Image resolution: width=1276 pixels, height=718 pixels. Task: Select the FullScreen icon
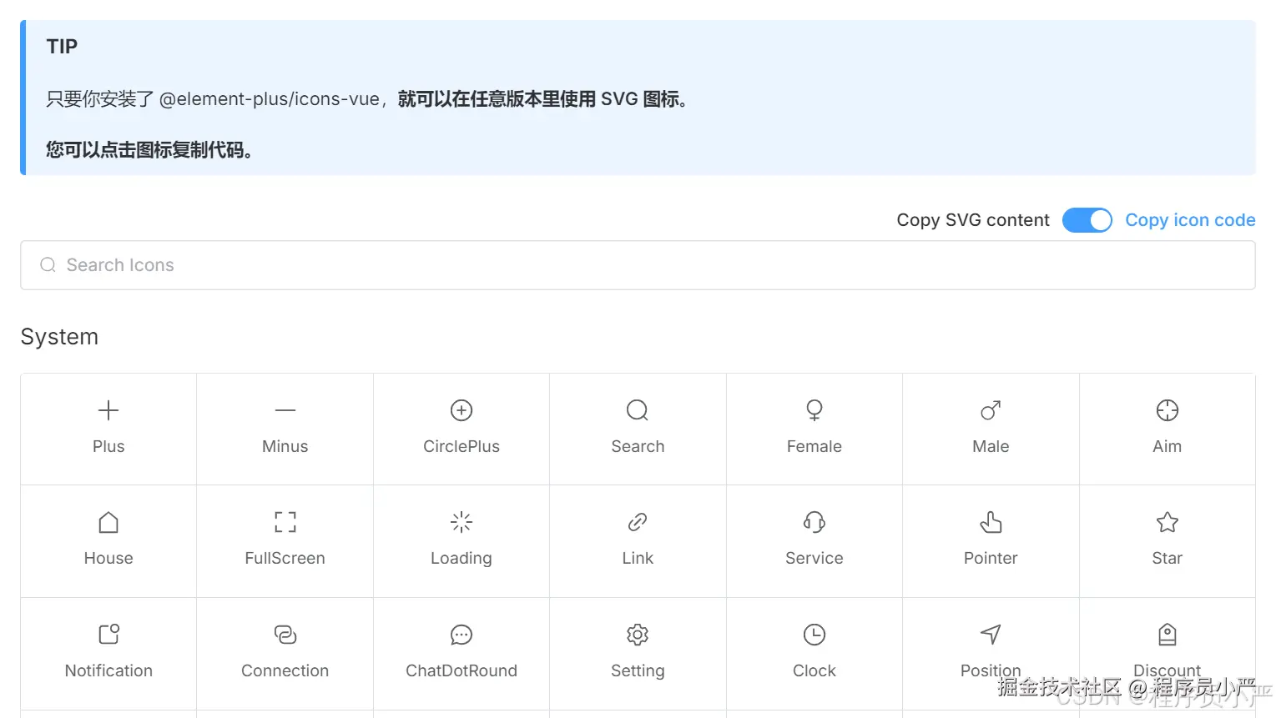click(x=285, y=523)
